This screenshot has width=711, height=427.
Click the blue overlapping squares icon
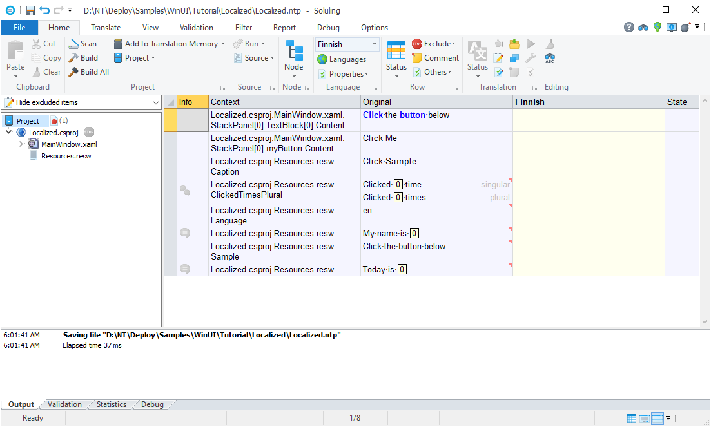point(514,58)
